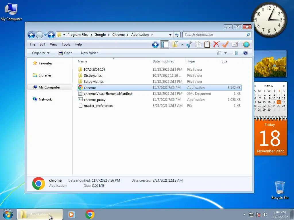294x220 pixels.
Task: Open the Tools menu
Action: point(66,44)
